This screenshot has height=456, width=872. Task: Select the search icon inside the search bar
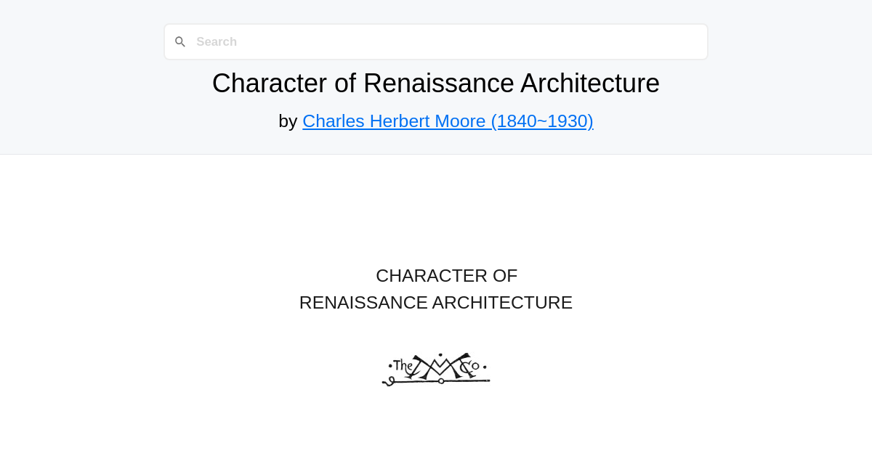pyautogui.click(x=180, y=41)
